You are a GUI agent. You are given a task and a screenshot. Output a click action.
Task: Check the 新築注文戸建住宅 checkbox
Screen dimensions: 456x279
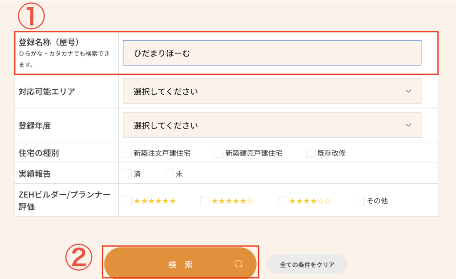pos(127,153)
